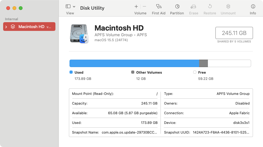Select Macintosh HD volume group in sidebar
This screenshot has width=263, height=147.
pos(29,27)
